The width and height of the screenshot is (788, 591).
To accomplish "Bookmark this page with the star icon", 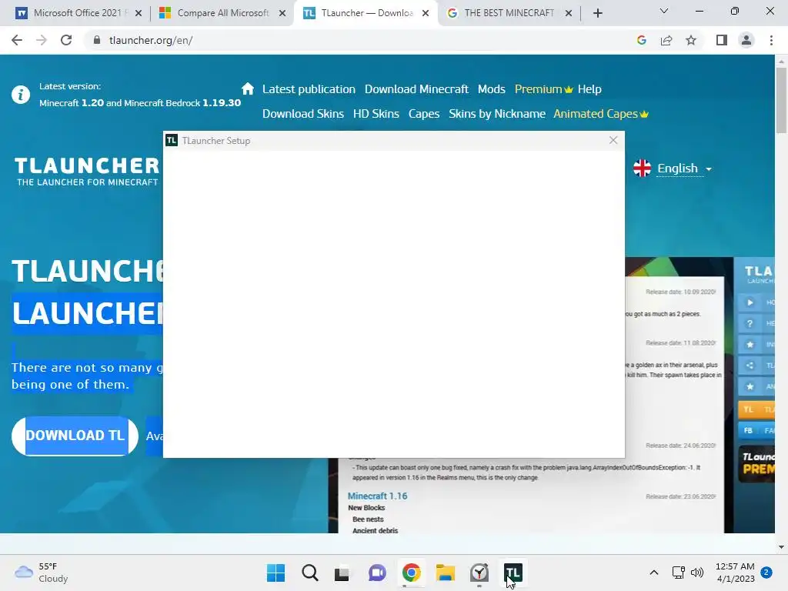I will pyautogui.click(x=691, y=40).
